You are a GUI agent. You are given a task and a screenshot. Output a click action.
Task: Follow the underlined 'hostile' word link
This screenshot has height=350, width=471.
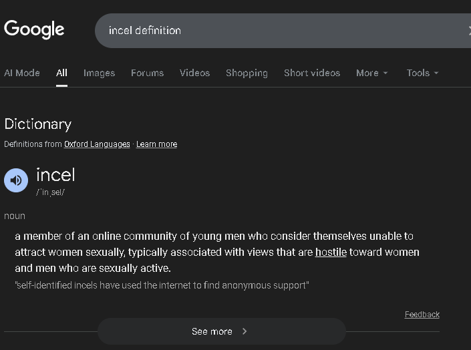coord(331,252)
